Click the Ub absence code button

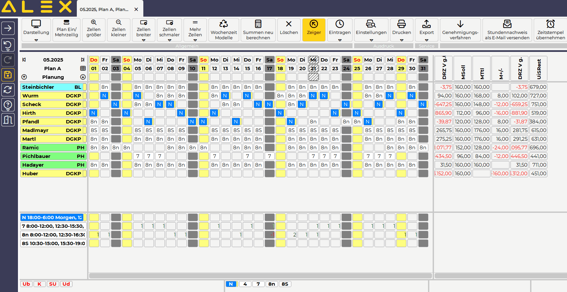tap(26, 284)
